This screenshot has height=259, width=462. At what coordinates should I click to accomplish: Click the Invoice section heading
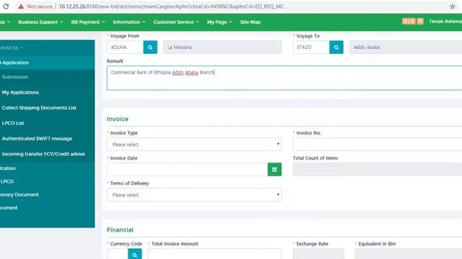(x=118, y=119)
